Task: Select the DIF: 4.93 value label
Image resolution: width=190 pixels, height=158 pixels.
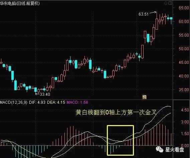Action: [37, 102]
